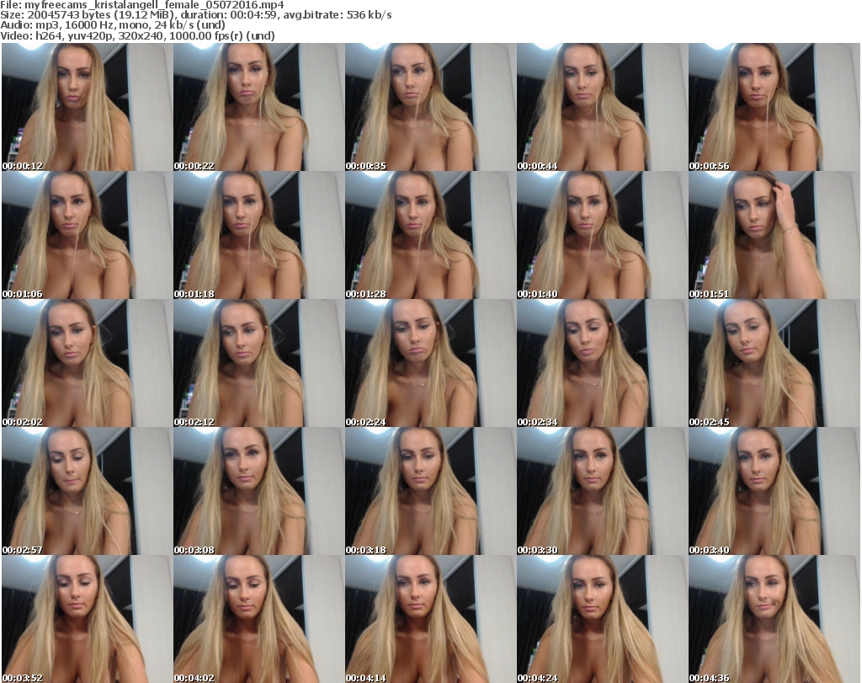
Task: Select the thumbnail timestamped 00:01:18
Action: tap(259, 235)
